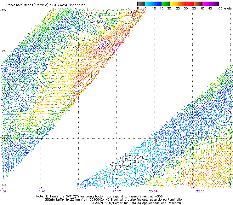Click the '23:15' purple time label
The height and width of the screenshot is (205, 233).
pos(200,191)
